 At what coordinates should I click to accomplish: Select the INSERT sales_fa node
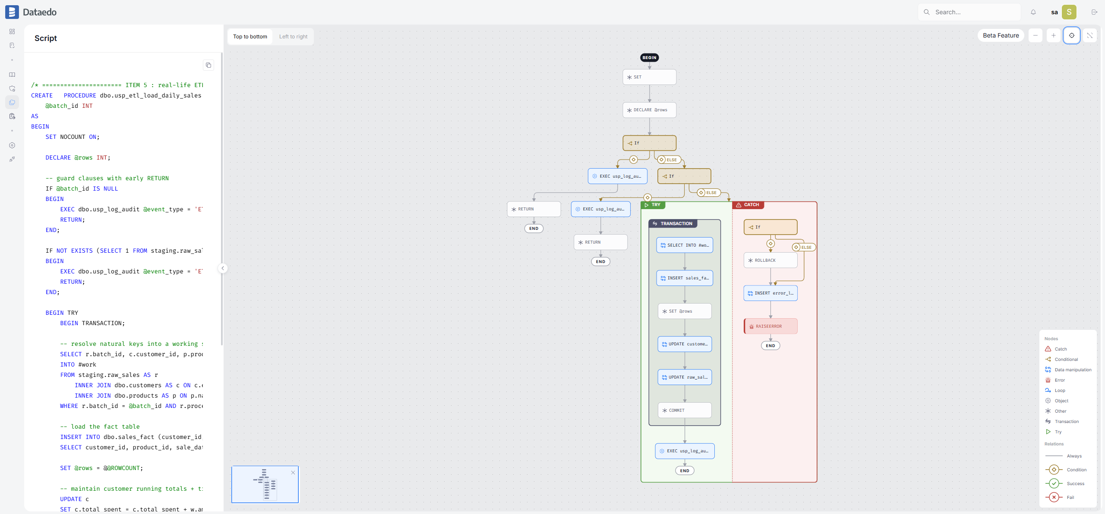click(685, 278)
